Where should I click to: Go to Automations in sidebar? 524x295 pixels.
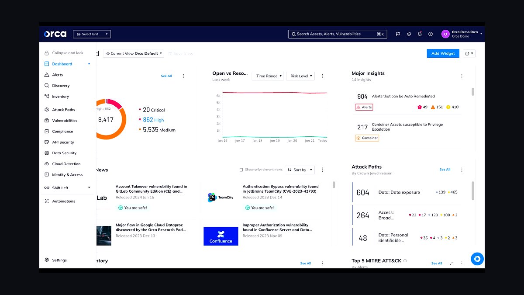pos(64,201)
